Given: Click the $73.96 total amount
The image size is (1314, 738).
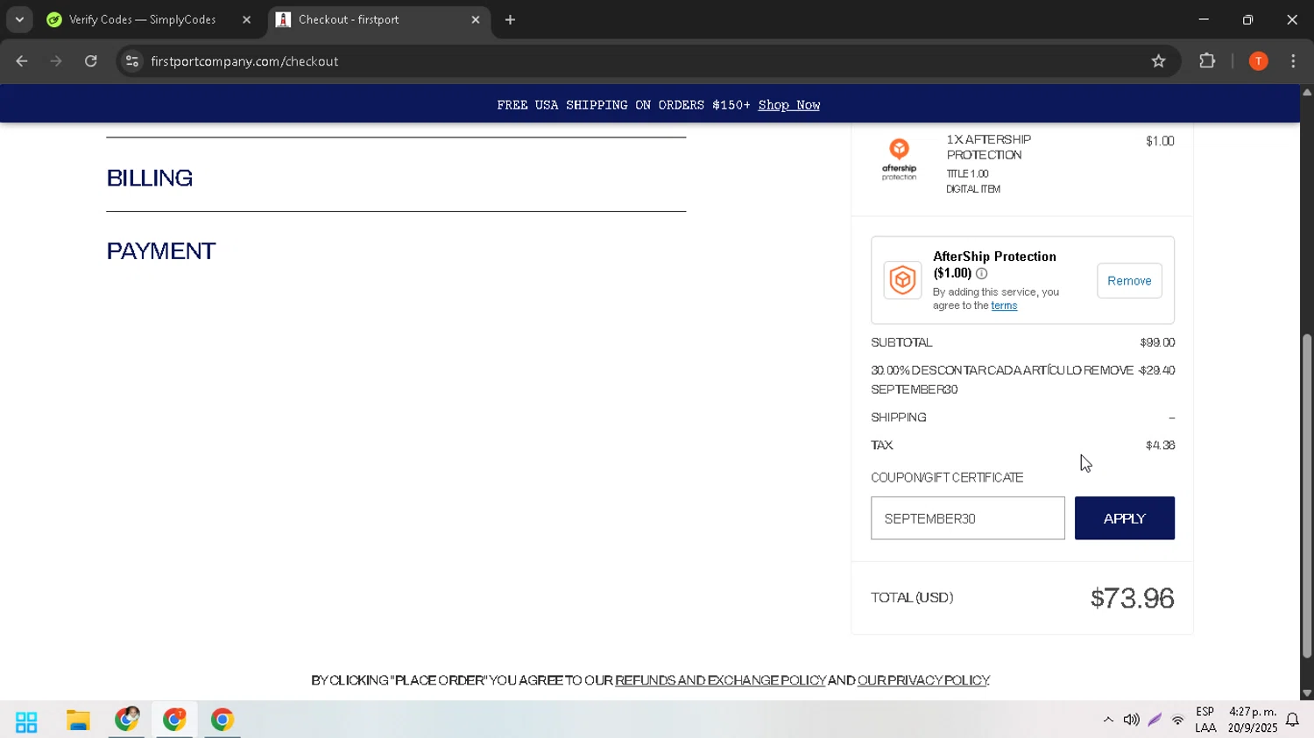Looking at the screenshot, I should 1132,598.
